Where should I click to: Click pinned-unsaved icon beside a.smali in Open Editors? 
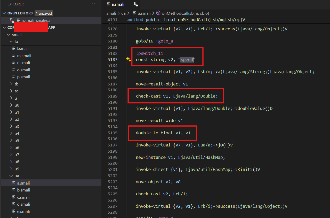click(x=12, y=20)
